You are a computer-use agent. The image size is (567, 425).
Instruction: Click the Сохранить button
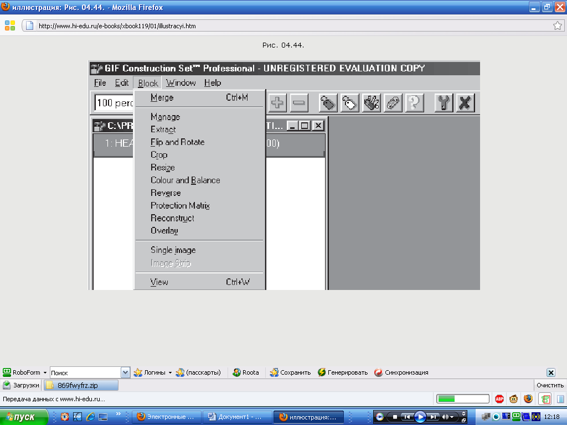[290, 372]
